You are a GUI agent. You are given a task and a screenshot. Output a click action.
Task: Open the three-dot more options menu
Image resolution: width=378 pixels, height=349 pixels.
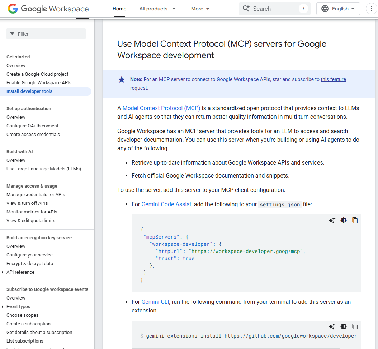click(x=371, y=8)
